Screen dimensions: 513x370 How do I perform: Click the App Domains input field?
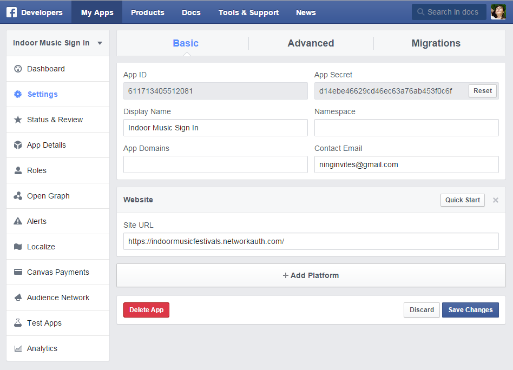[x=215, y=164]
